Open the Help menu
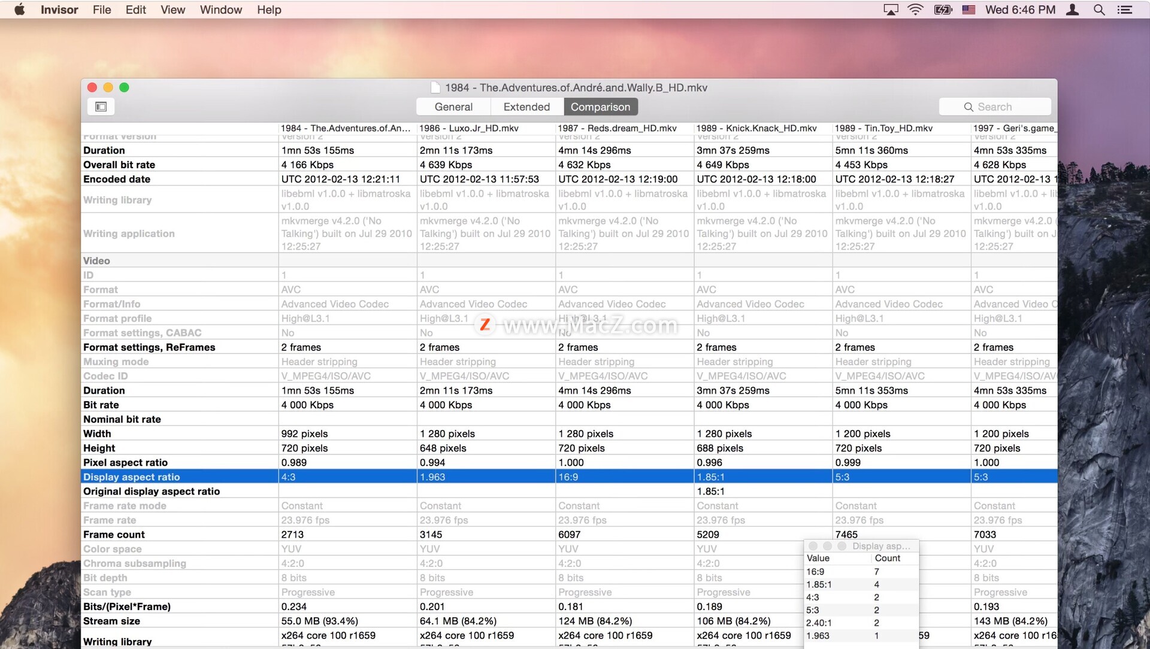This screenshot has width=1150, height=649. (269, 10)
